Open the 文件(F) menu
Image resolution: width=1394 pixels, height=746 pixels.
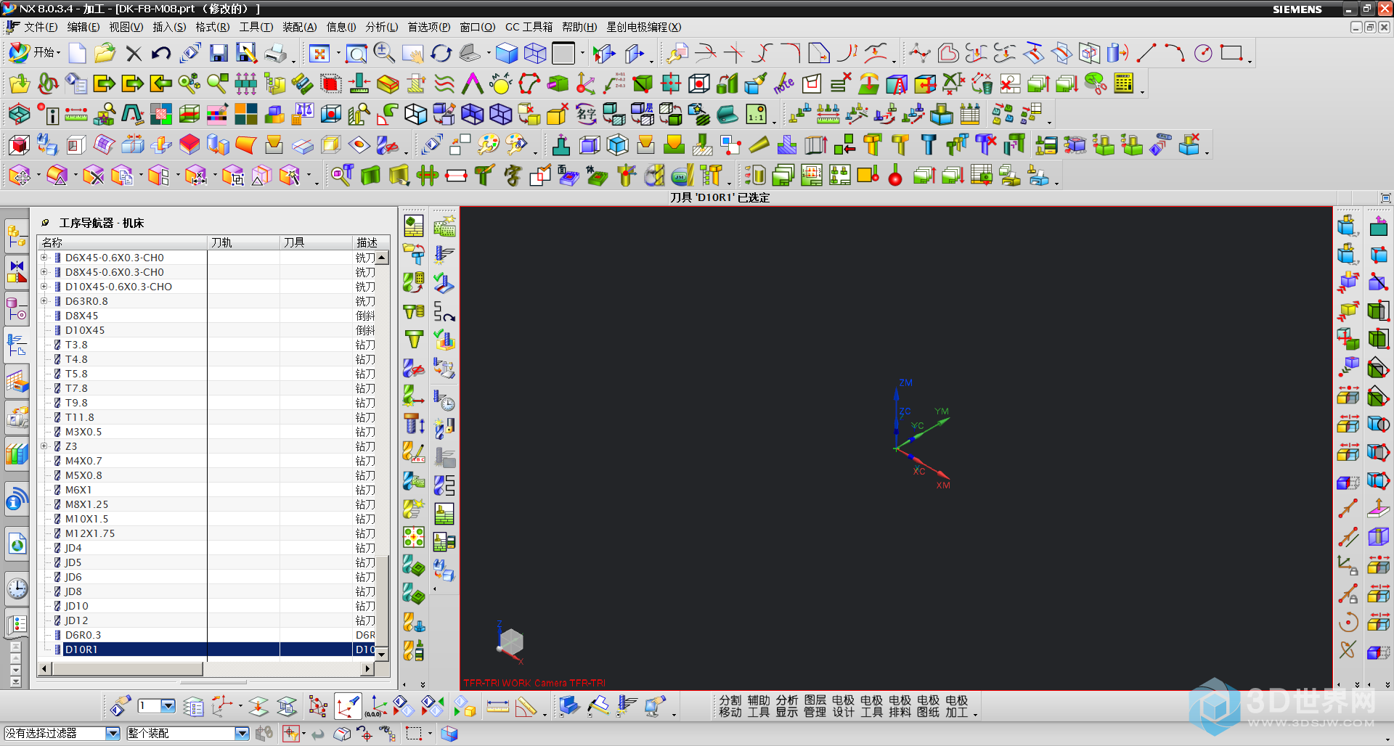coord(41,27)
